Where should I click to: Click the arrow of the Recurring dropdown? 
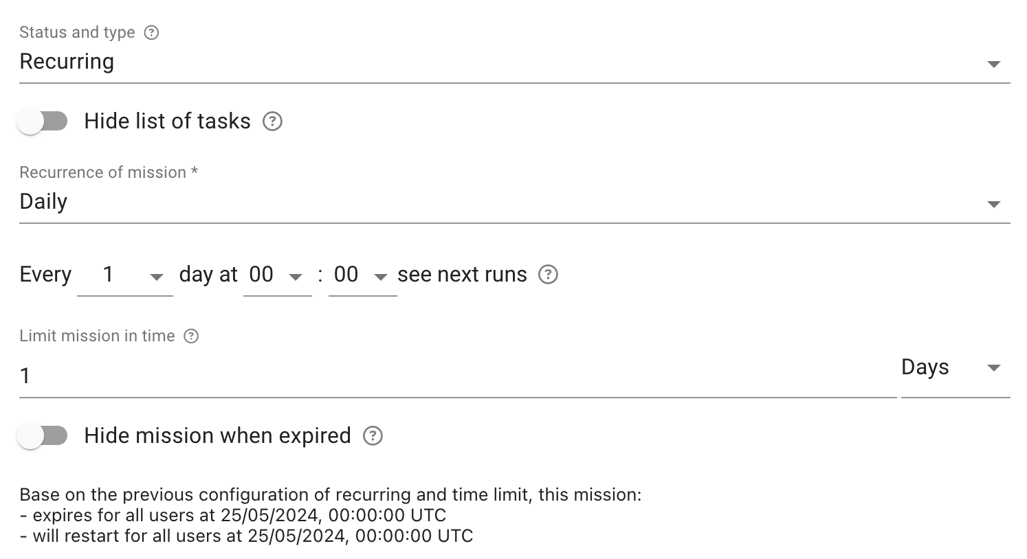[x=993, y=64]
